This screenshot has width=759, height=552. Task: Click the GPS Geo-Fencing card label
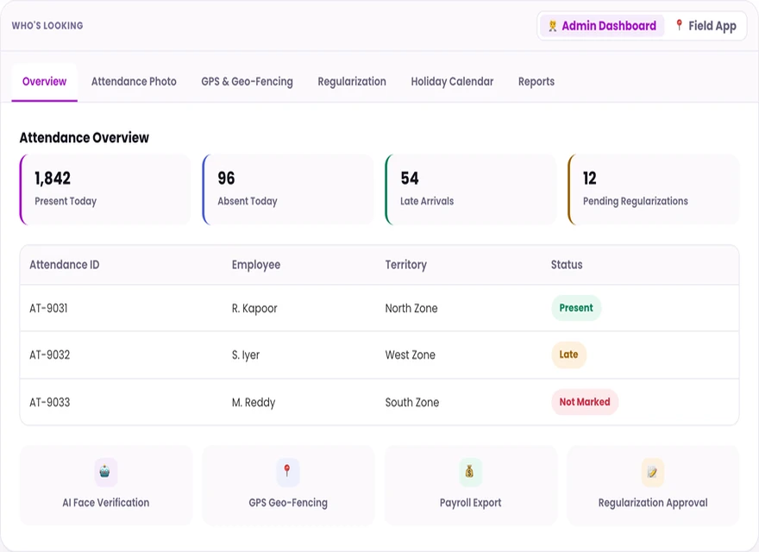point(288,503)
